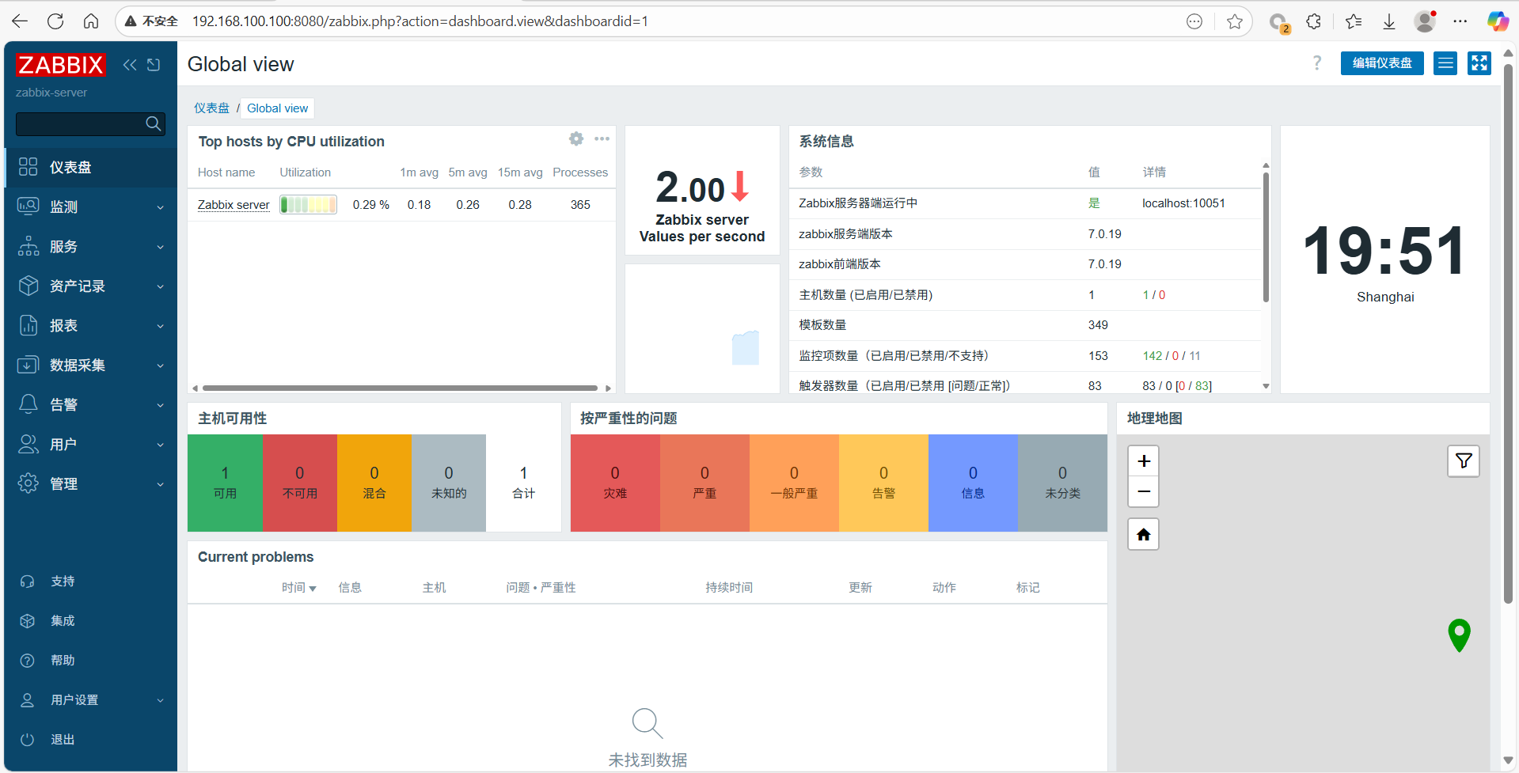
Task: Click the reports icon next to 报表
Action: pos(28,325)
